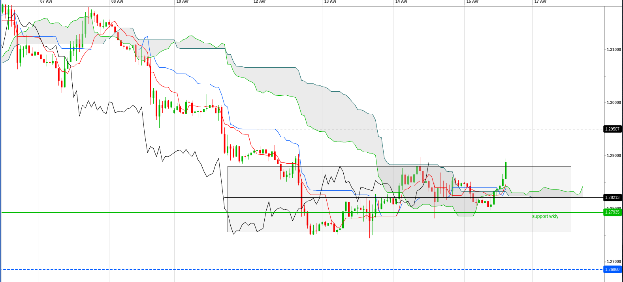Click the green 1.27935 price label
Screen dimensions: 623x282
coord(612,212)
